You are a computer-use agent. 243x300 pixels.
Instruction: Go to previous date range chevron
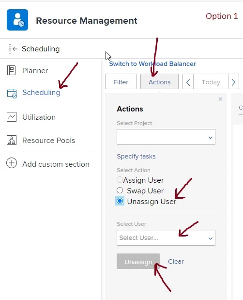click(188, 82)
